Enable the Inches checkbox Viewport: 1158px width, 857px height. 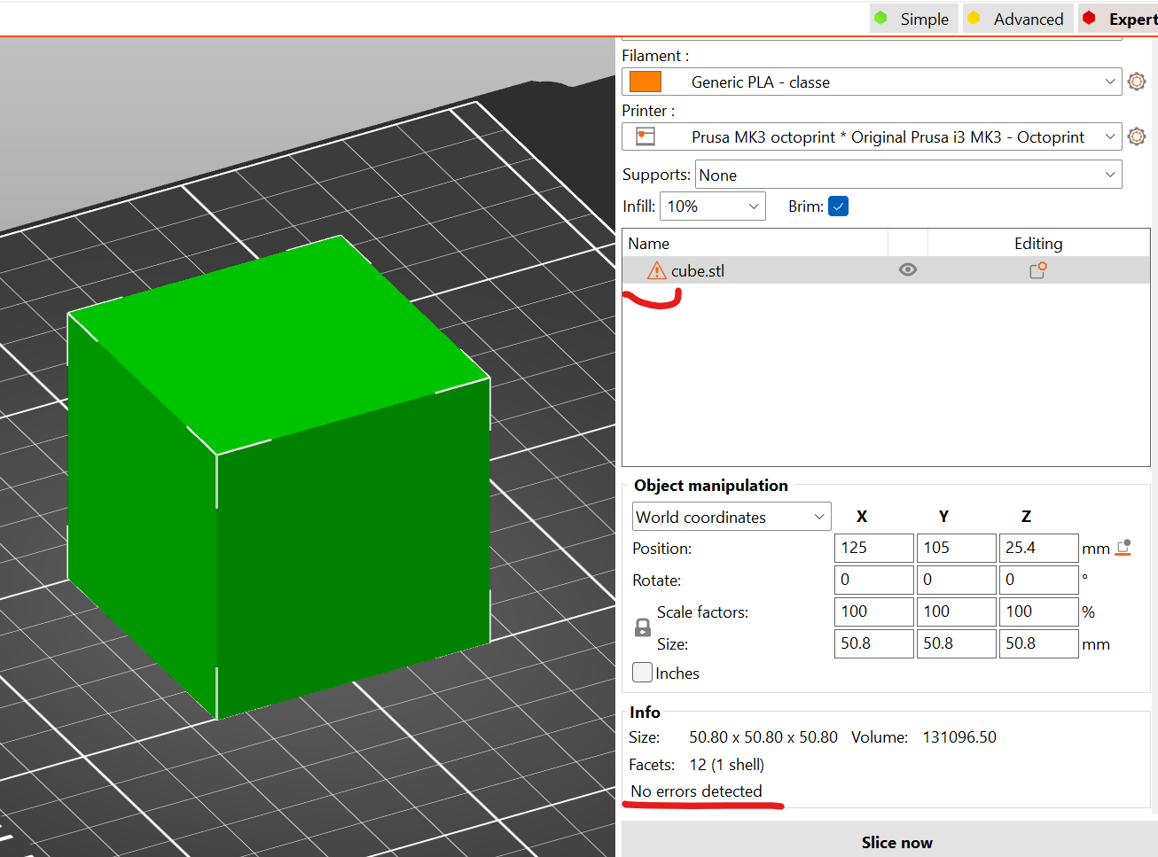click(x=641, y=672)
